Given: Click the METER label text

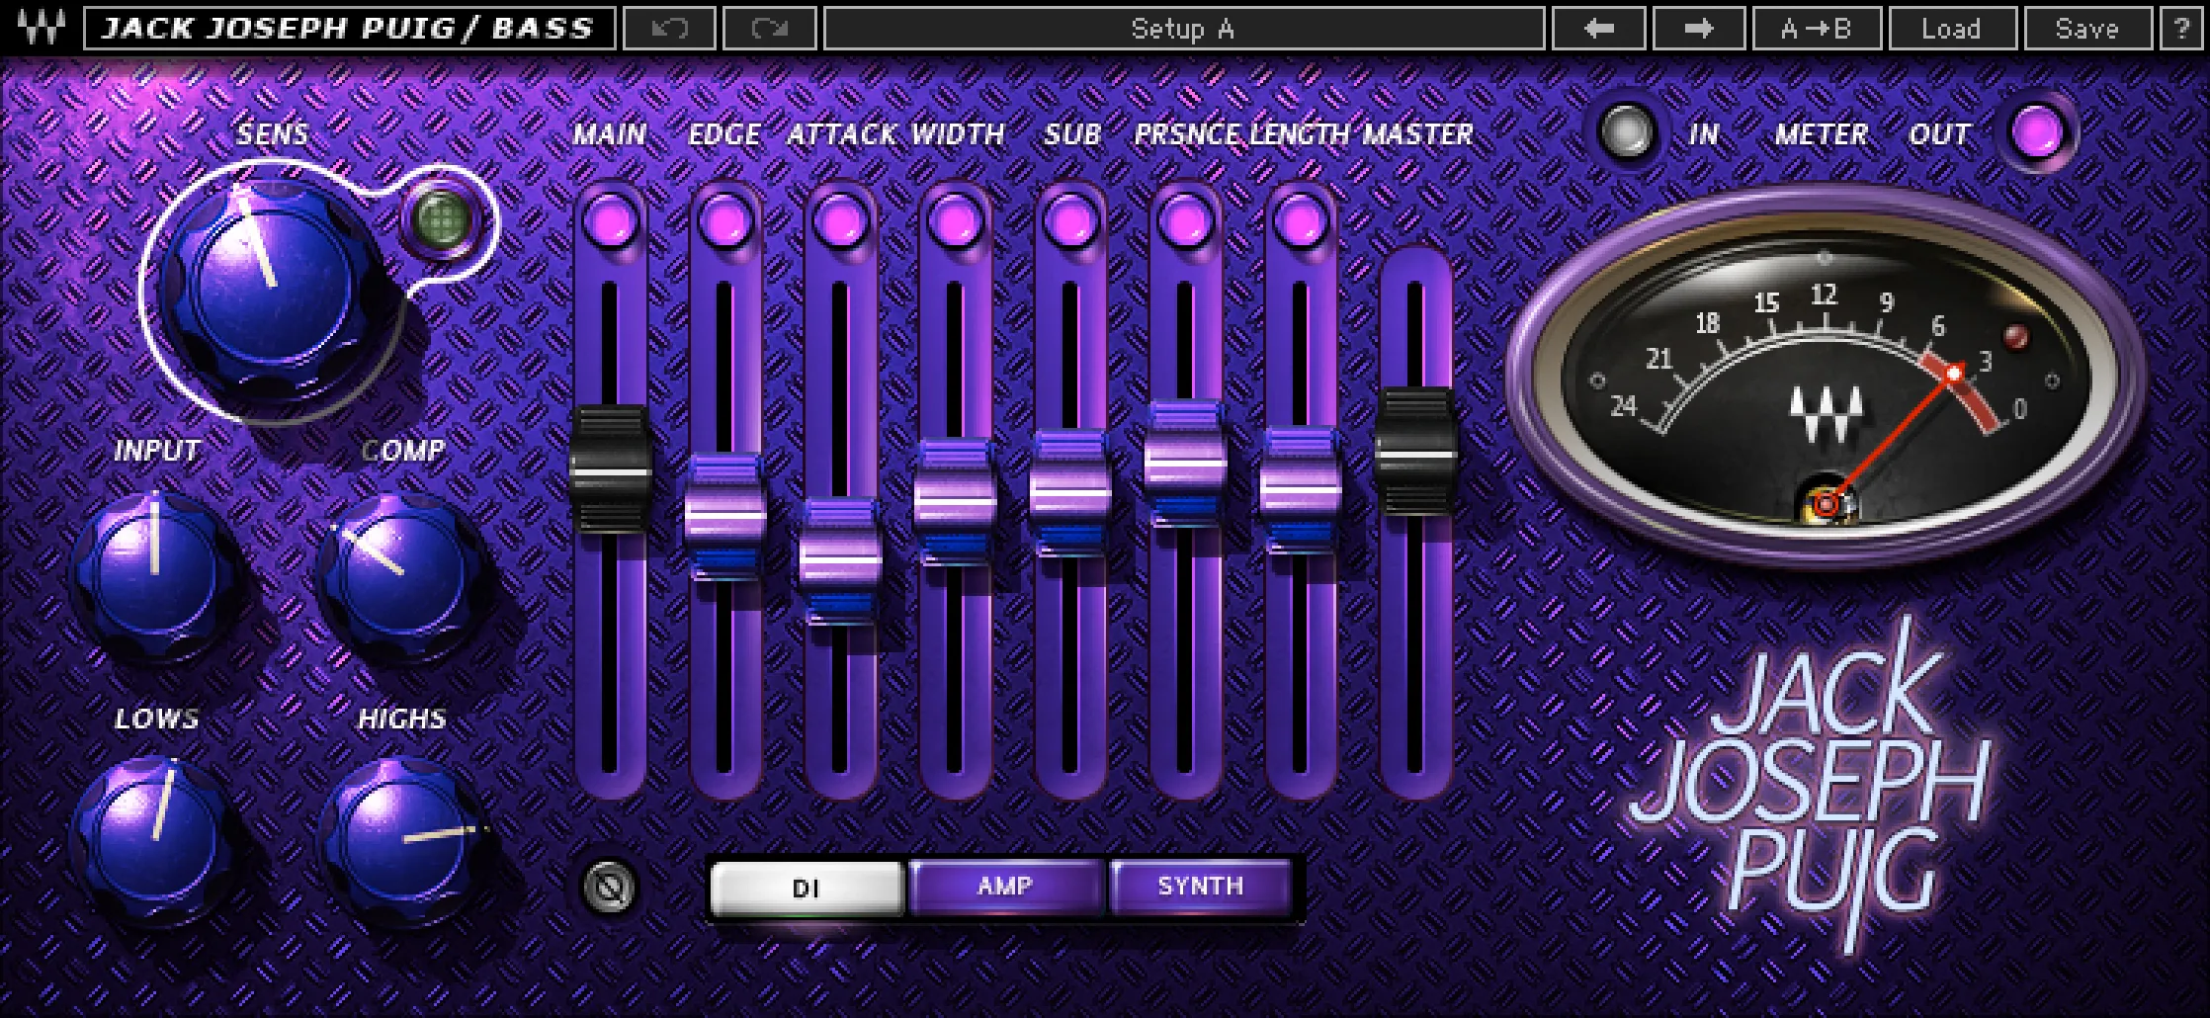Looking at the screenshot, I should coord(1821,134).
